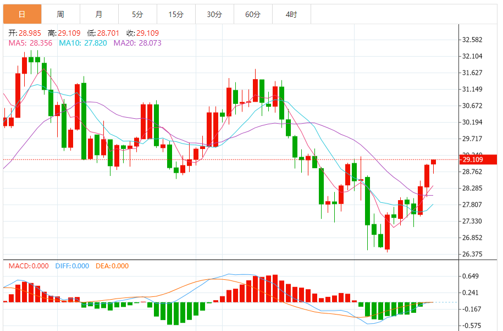Open the 5分 timeframe tab
The width and height of the screenshot is (503, 331).
(x=137, y=14)
